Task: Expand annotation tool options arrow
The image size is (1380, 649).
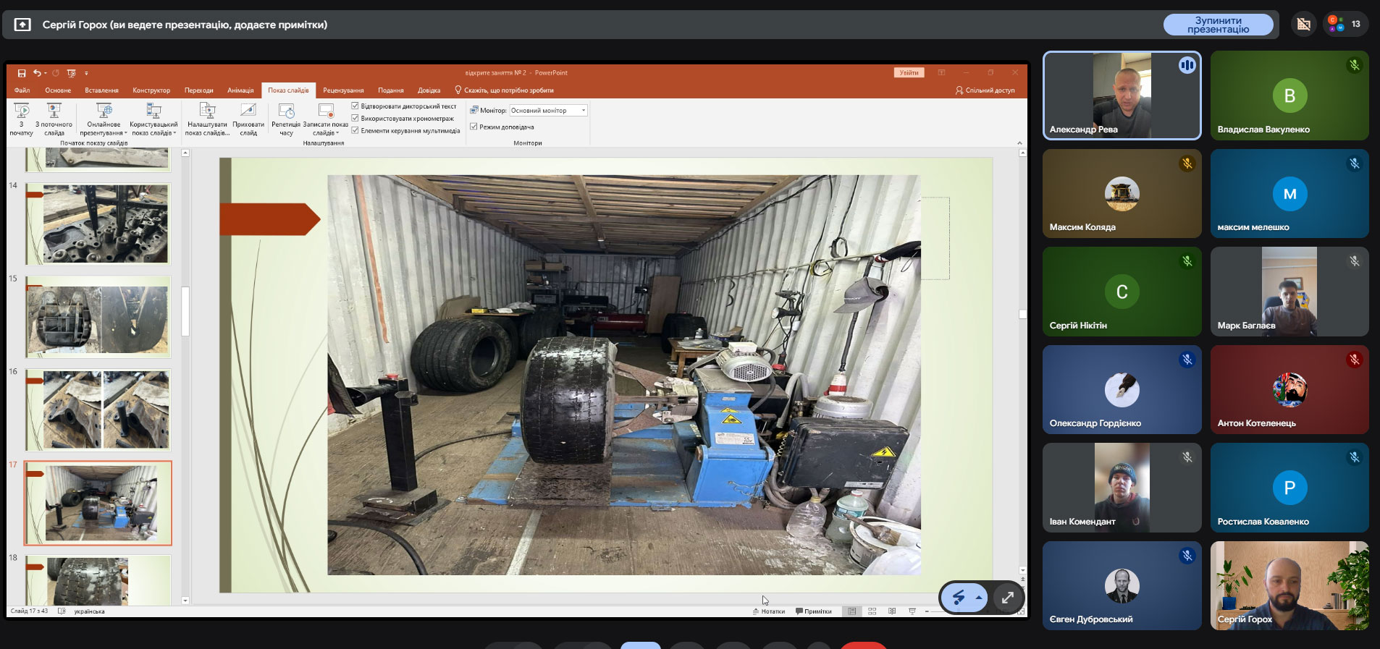Action: 979,598
